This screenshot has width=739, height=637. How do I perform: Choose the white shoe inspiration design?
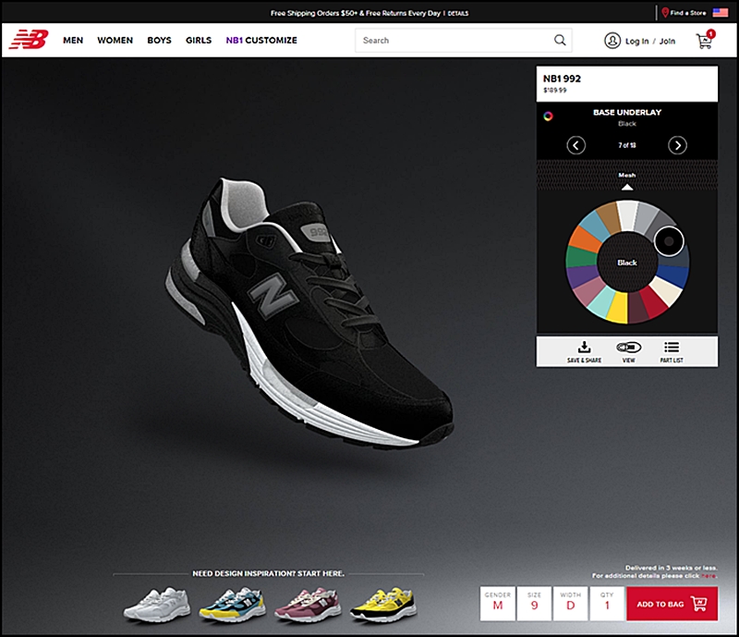click(x=157, y=604)
